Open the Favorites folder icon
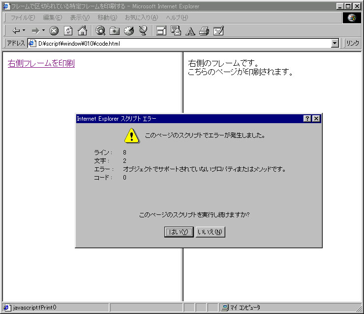 click(x=115, y=31)
